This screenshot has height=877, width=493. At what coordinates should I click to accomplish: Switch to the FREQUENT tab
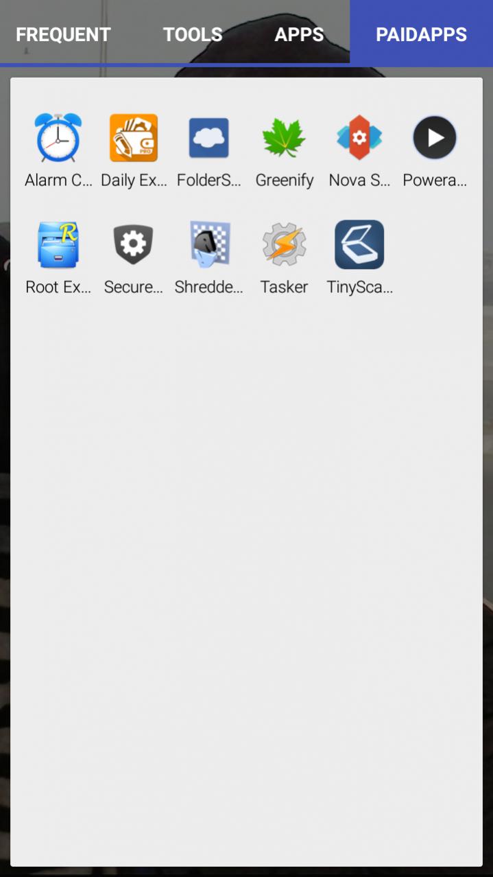pos(63,34)
